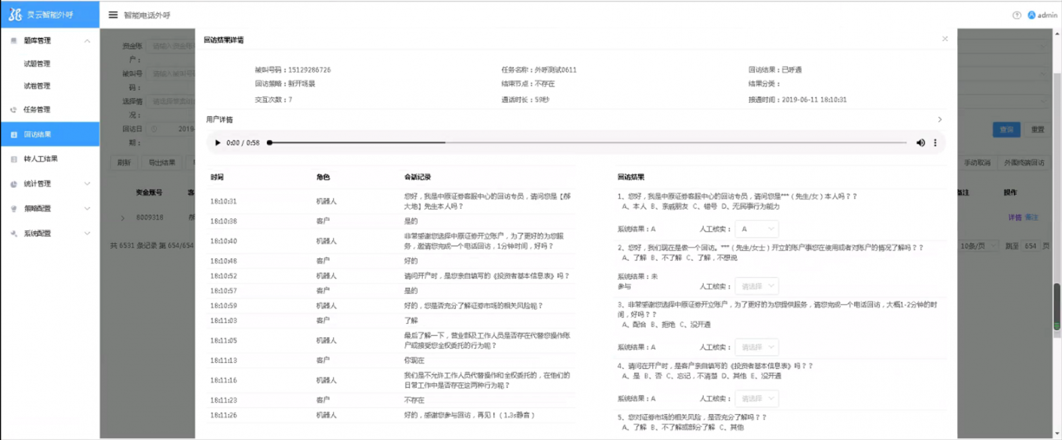Open the 人工核实 dropdown for question 4

pyautogui.click(x=757, y=399)
